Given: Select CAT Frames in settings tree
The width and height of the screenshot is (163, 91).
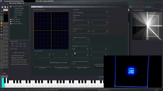Looking at the screenshot, I should (x=18, y=15).
